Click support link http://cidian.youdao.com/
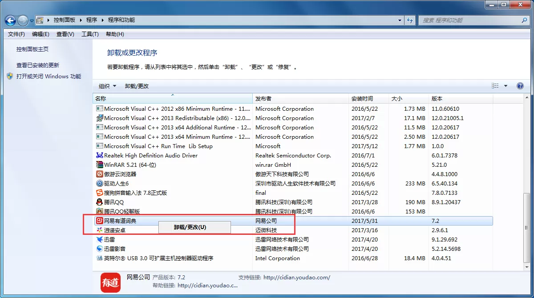The width and height of the screenshot is (534, 298). pos(297,278)
